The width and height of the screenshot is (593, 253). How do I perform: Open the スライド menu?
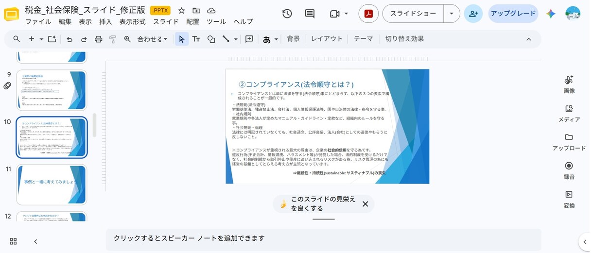point(166,22)
